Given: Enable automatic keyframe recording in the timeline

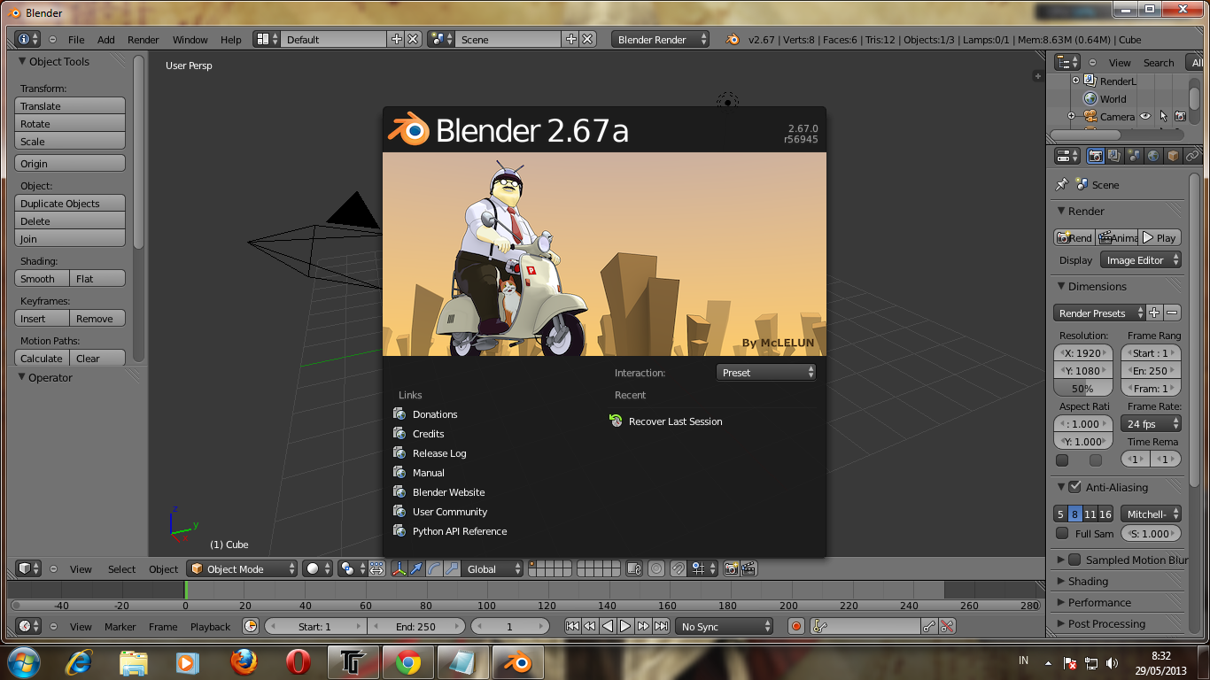Looking at the screenshot, I should coord(795,626).
